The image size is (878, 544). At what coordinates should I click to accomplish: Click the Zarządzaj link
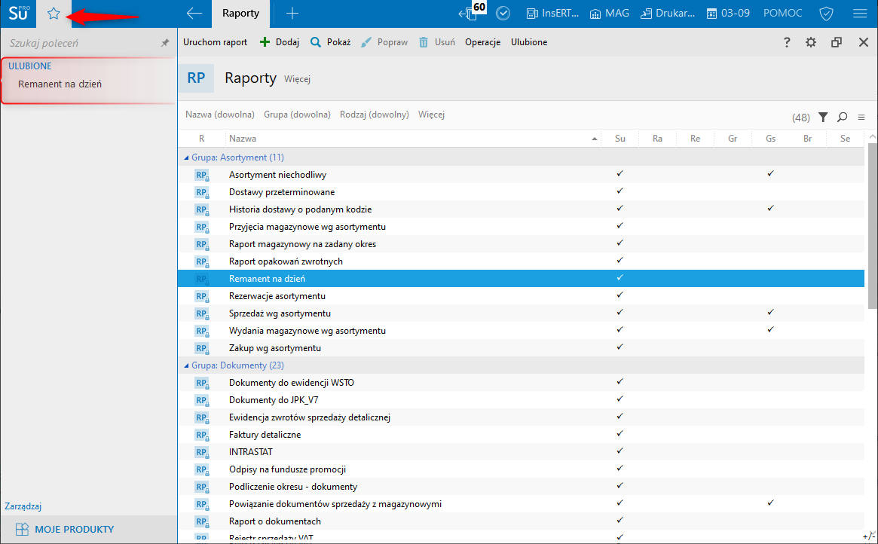(23, 506)
